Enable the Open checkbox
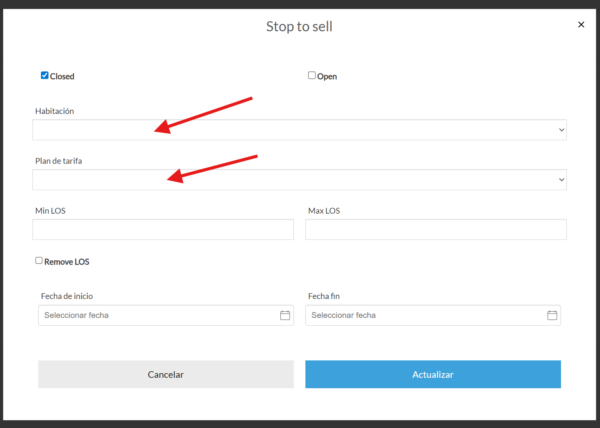The width and height of the screenshot is (600, 428). click(312, 75)
